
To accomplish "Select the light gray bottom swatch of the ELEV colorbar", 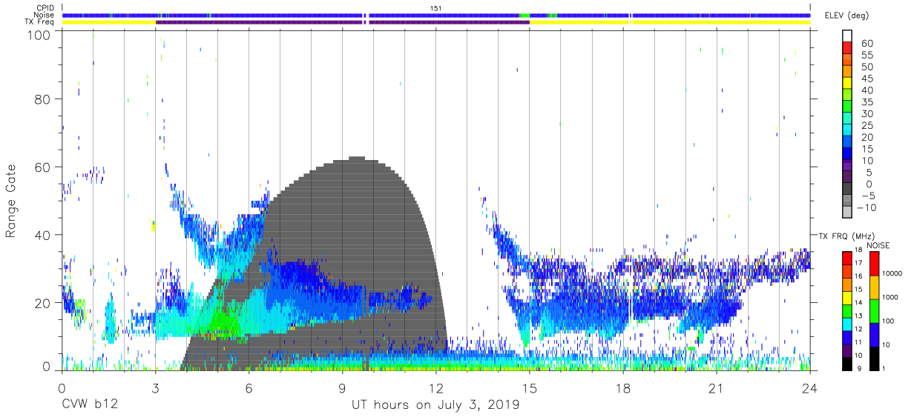I will [x=847, y=211].
